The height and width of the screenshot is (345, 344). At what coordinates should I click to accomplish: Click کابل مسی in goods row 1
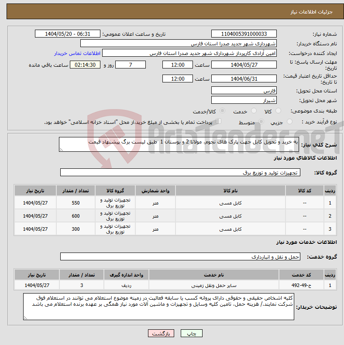(230, 203)
